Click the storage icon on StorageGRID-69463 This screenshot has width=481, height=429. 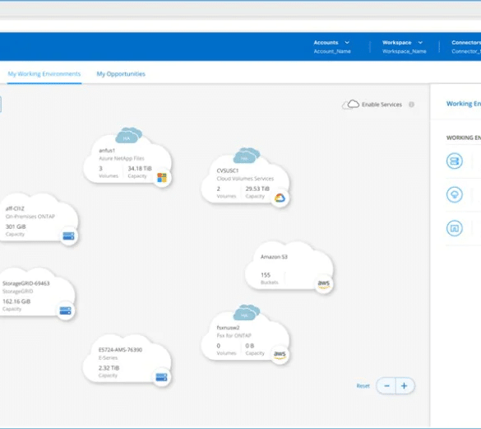[x=65, y=310]
